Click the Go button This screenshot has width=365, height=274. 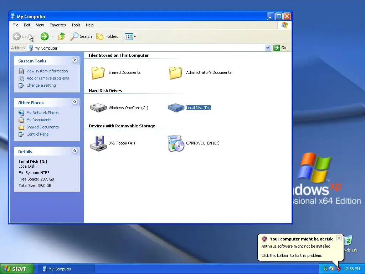280,48
